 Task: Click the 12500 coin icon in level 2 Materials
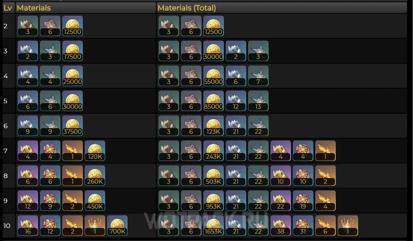72,26
